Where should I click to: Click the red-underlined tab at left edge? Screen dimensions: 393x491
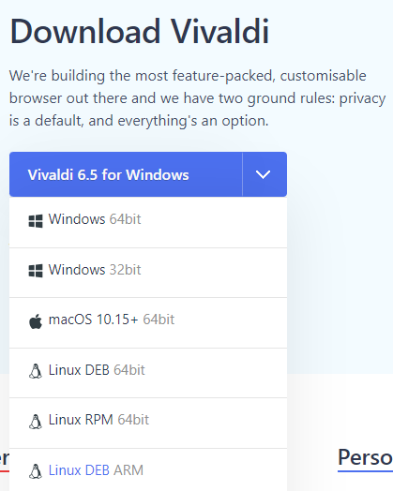[x=5, y=460]
